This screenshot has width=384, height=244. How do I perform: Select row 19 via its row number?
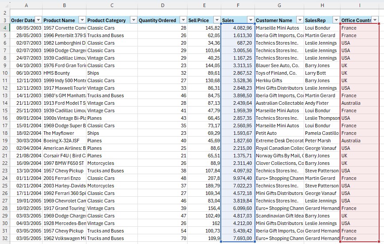(4, 141)
